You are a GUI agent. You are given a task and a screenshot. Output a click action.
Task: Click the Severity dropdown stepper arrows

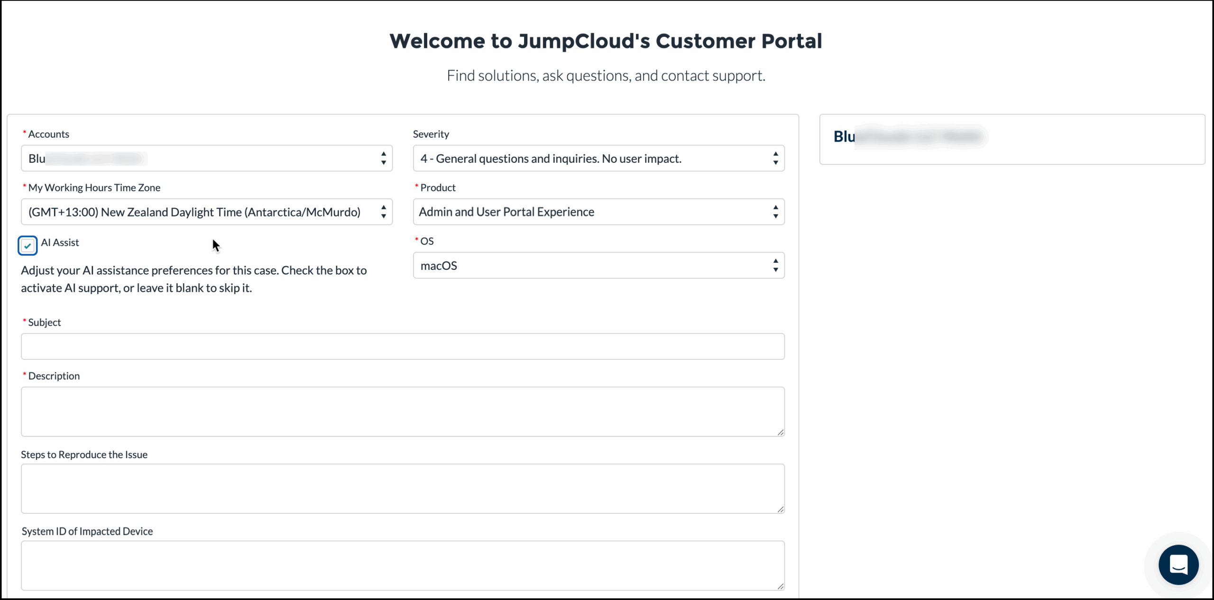pyautogui.click(x=775, y=158)
